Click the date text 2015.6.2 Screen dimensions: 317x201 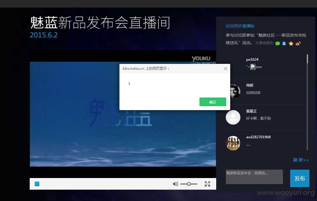pyautogui.click(x=44, y=35)
